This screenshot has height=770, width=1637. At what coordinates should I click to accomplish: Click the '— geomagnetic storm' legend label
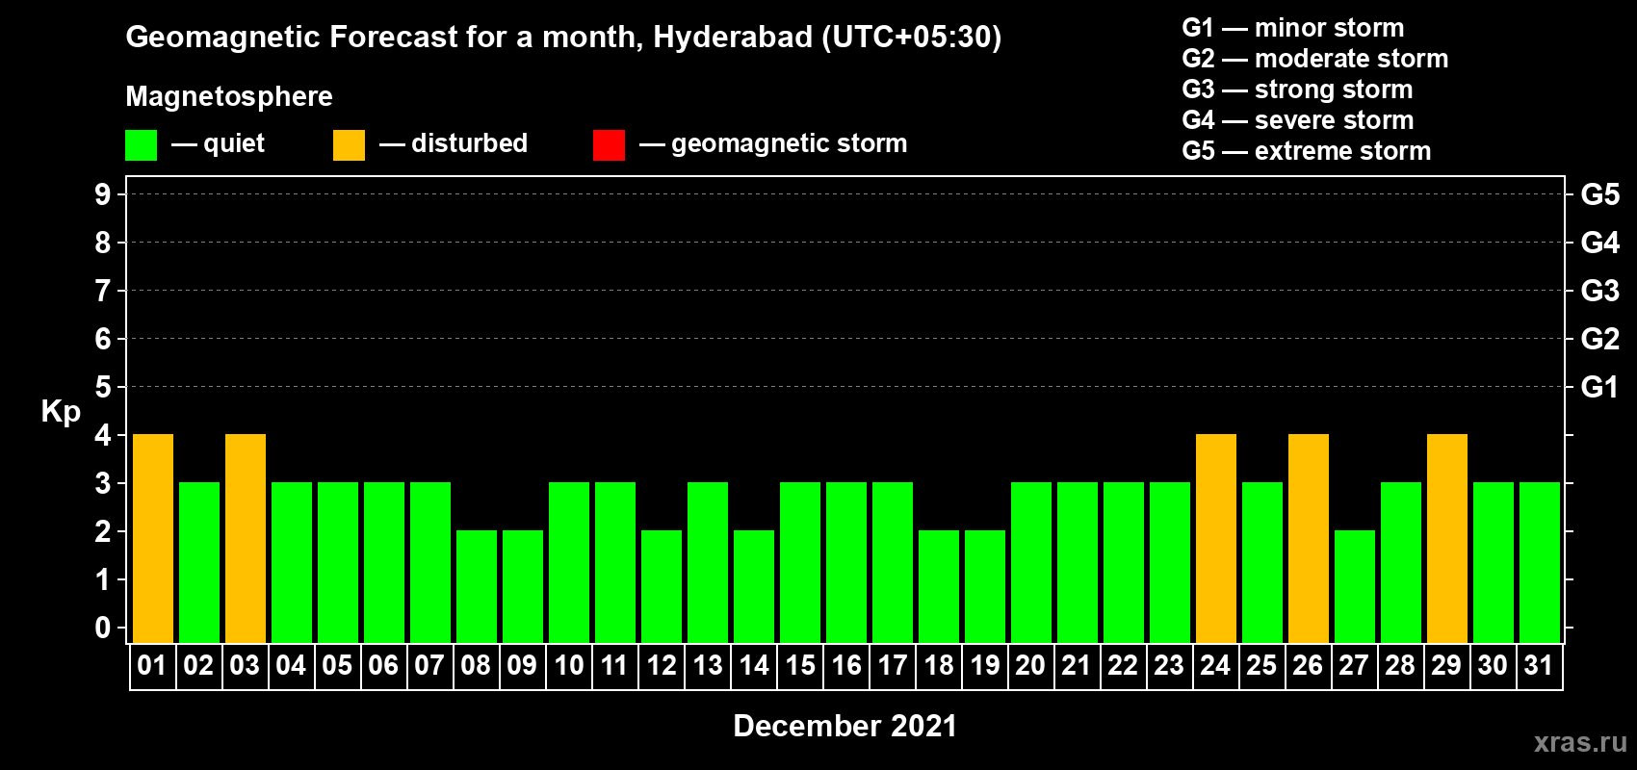773,143
